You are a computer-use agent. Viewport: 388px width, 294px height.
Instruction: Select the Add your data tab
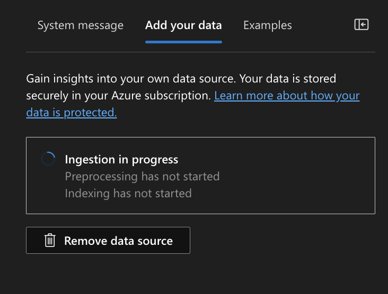point(183,25)
